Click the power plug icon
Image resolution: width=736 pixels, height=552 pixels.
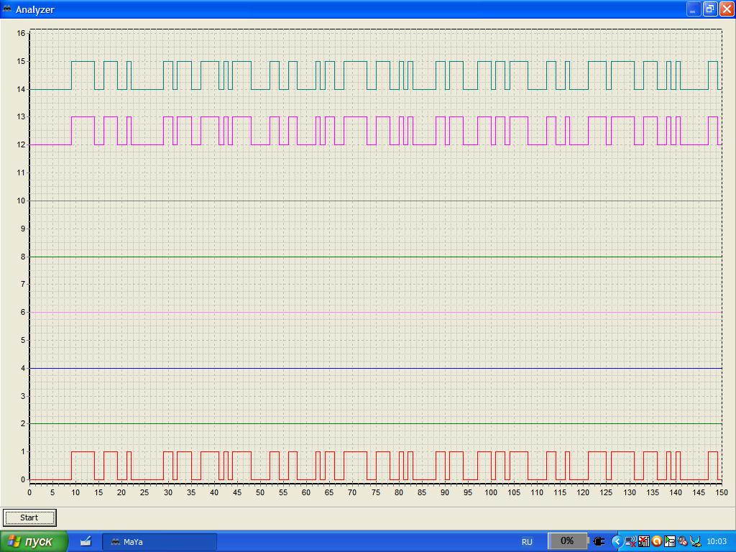599,541
